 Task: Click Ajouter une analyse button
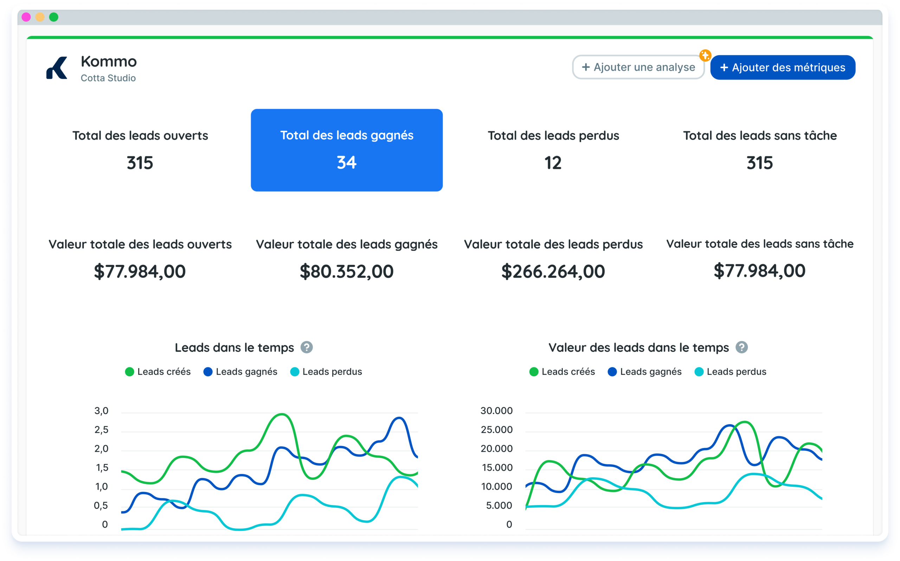(638, 67)
